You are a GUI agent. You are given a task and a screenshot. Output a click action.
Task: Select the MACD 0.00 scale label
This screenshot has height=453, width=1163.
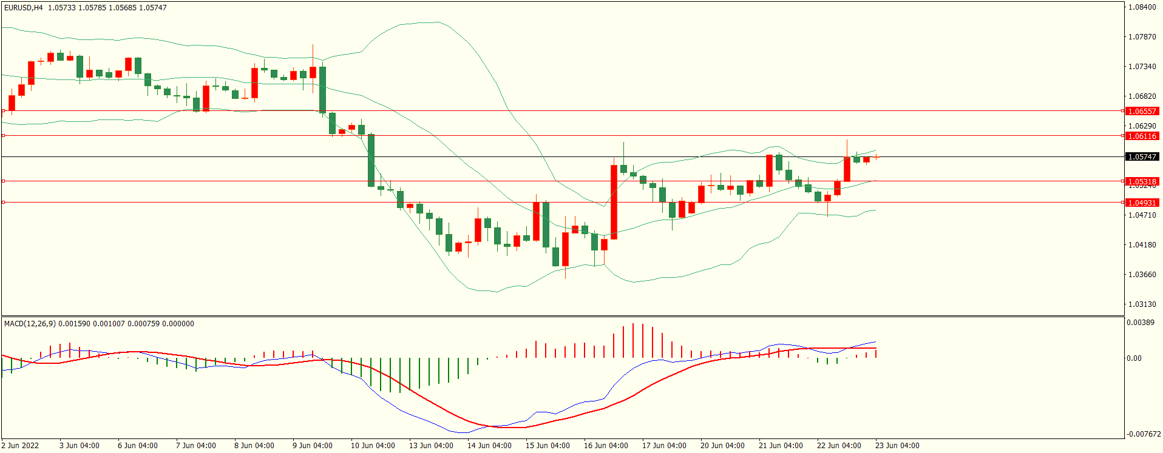tap(1134, 358)
